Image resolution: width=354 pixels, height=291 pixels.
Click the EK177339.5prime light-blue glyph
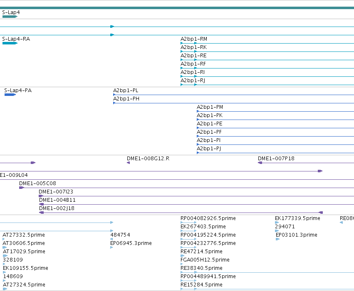coord(277,223)
